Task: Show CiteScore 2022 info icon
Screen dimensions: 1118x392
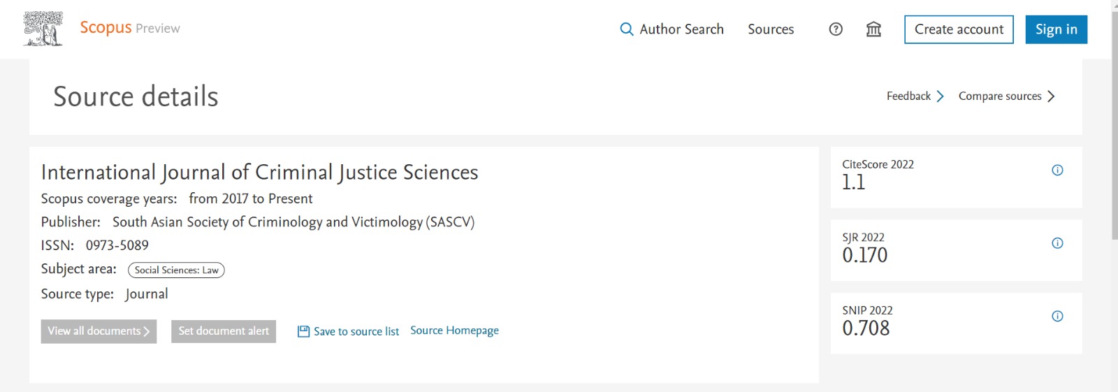Action: (1057, 170)
